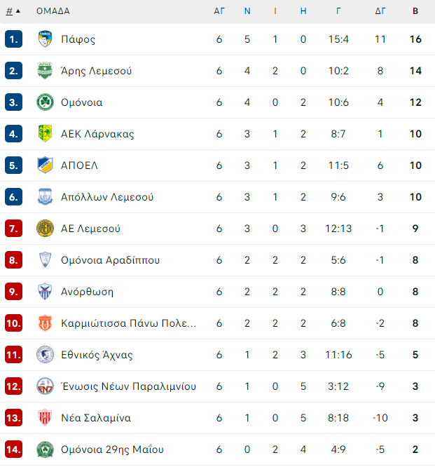Click the ΑΓ matches played header
This screenshot has height=467, width=435.
click(x=219, y=11)
